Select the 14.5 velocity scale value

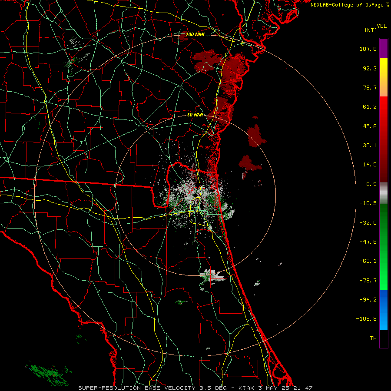click(370, 165)
